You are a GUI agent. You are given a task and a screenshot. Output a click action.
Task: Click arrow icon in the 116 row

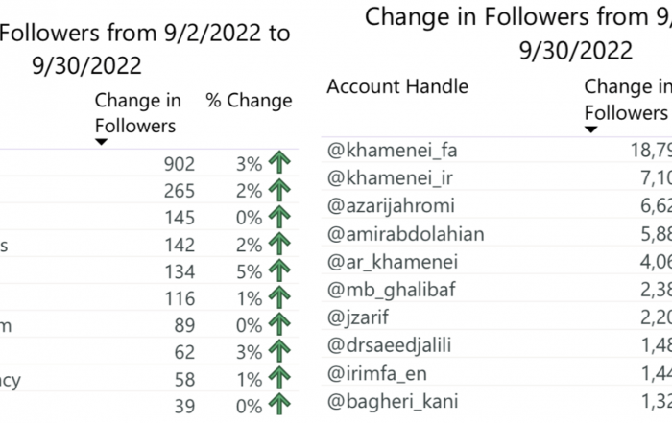click(280, 297)
